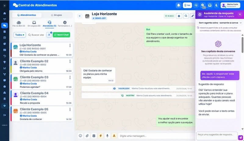244x141 pixels.
Task: Open the Cliente Exemplo 05 conversation
Action: [x=42, y=114]
